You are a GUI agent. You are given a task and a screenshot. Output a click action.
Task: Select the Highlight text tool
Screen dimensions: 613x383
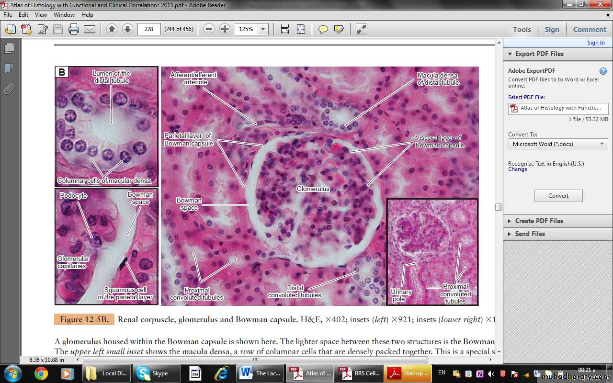(x=339, y=29)
